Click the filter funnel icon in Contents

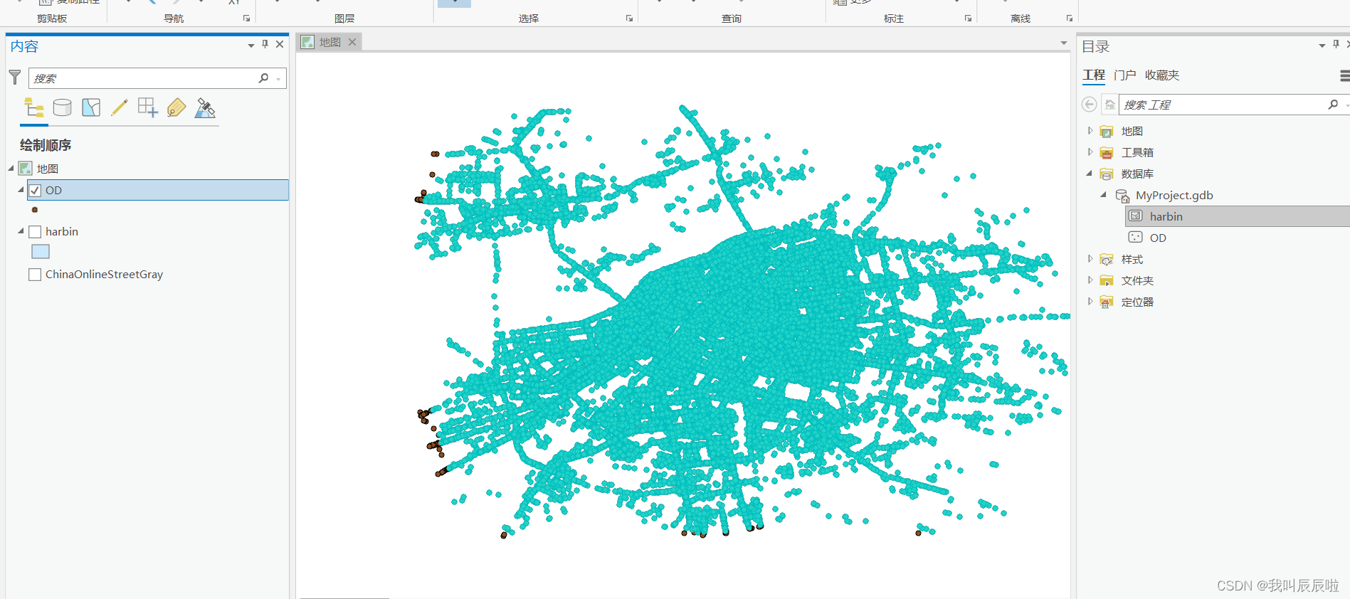15,77
